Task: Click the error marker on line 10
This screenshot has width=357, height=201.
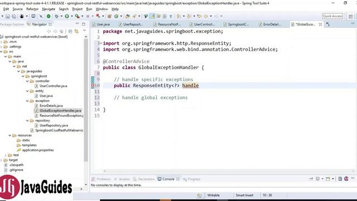Action: point(93,85)
